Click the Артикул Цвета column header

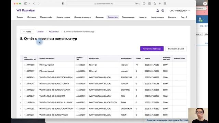[x=126, y=58]
